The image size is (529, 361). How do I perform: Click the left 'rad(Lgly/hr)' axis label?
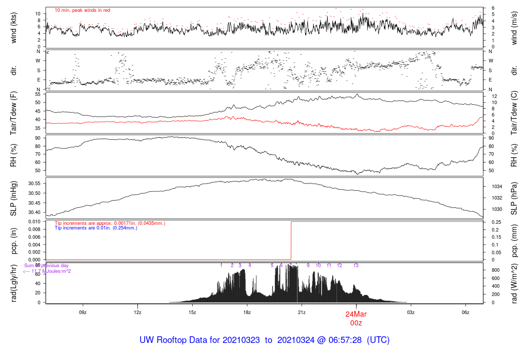click(x=13, y=283)
